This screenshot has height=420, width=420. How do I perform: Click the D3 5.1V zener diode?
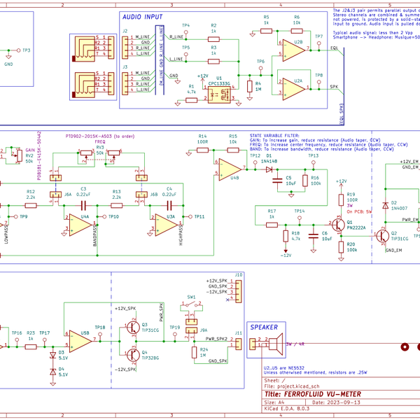coord(53,355)
